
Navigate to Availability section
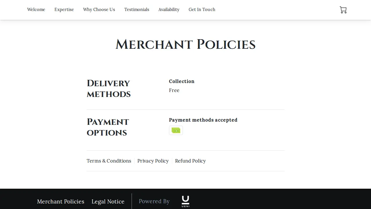(x=169, y=10)
